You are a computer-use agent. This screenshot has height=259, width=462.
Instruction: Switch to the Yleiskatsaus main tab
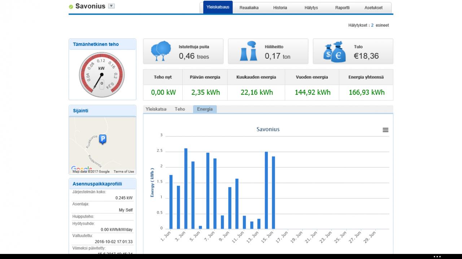tap(218, 7)
